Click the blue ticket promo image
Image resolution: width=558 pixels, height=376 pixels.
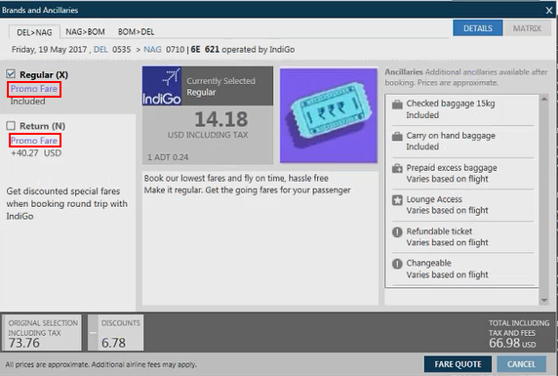(x=329, y=115)
